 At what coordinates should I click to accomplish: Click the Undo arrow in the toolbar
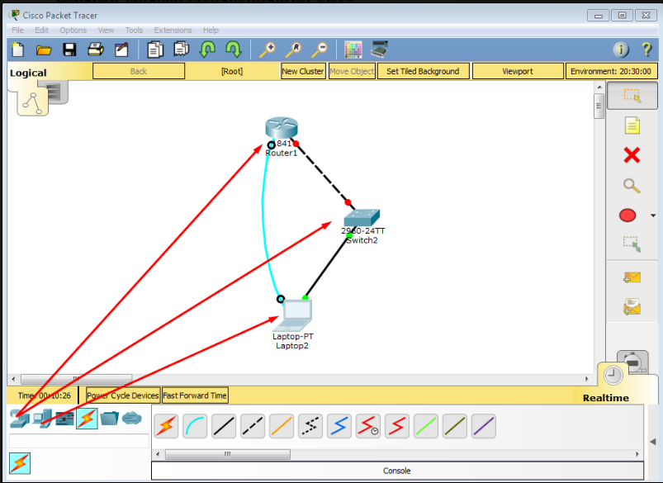click(207, 49)
